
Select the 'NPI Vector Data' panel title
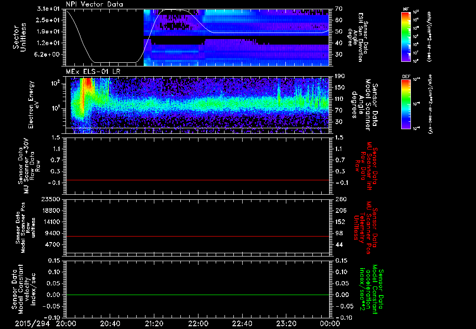click(x=94, y=4)
